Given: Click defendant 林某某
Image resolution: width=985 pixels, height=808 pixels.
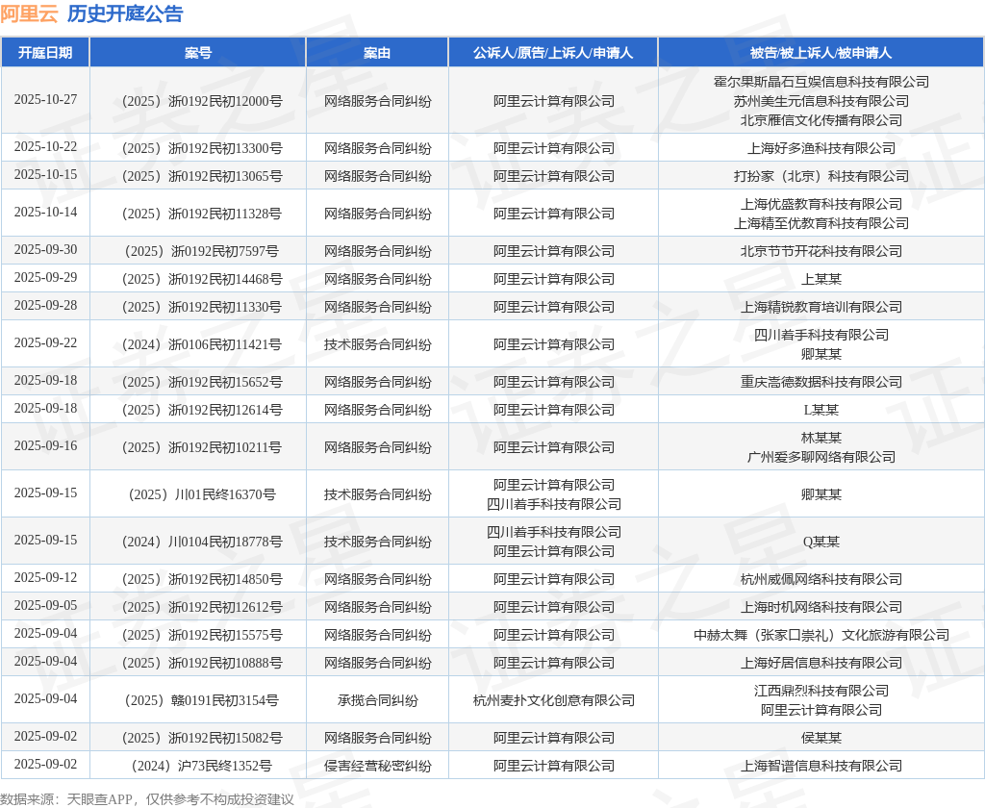Looking at the screenshot, I should [821, 438].
